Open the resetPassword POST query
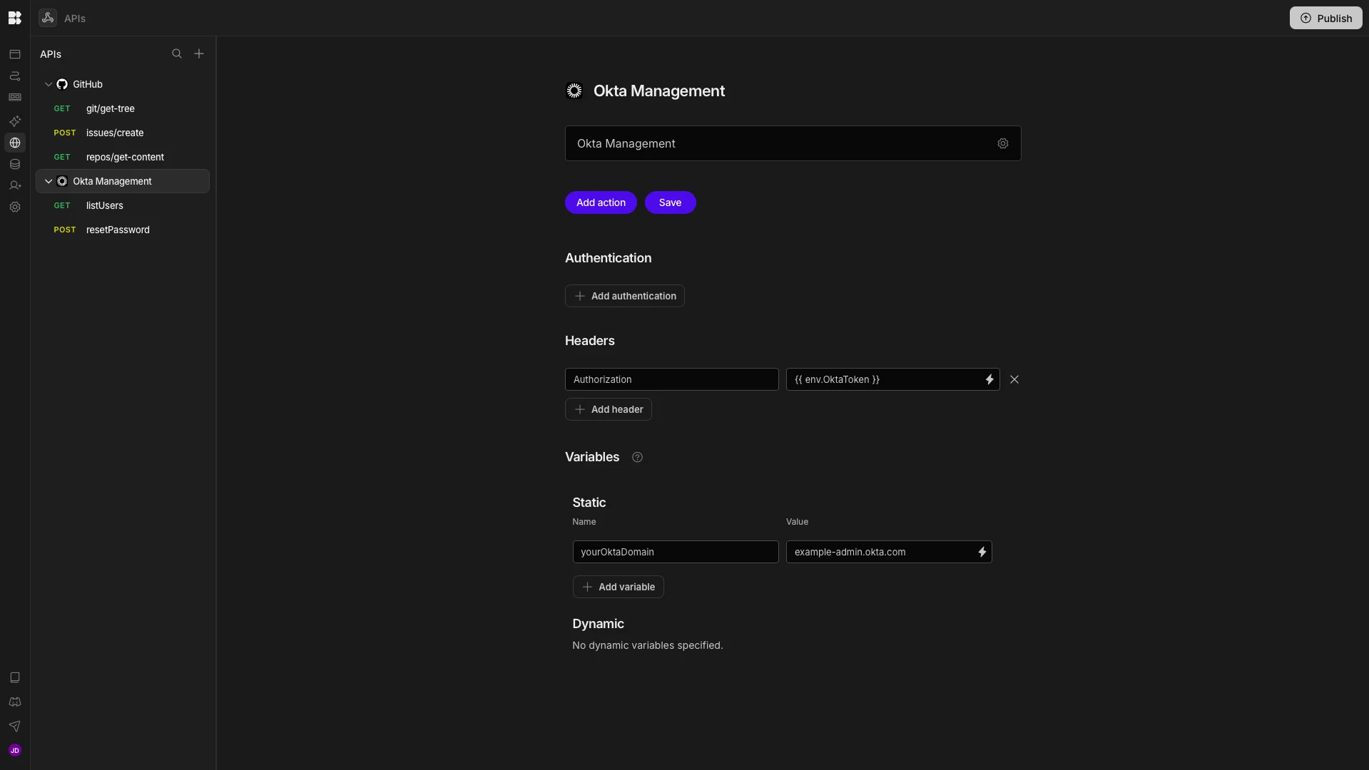This screenshot has width=1369, height=770. pos(123,230)
